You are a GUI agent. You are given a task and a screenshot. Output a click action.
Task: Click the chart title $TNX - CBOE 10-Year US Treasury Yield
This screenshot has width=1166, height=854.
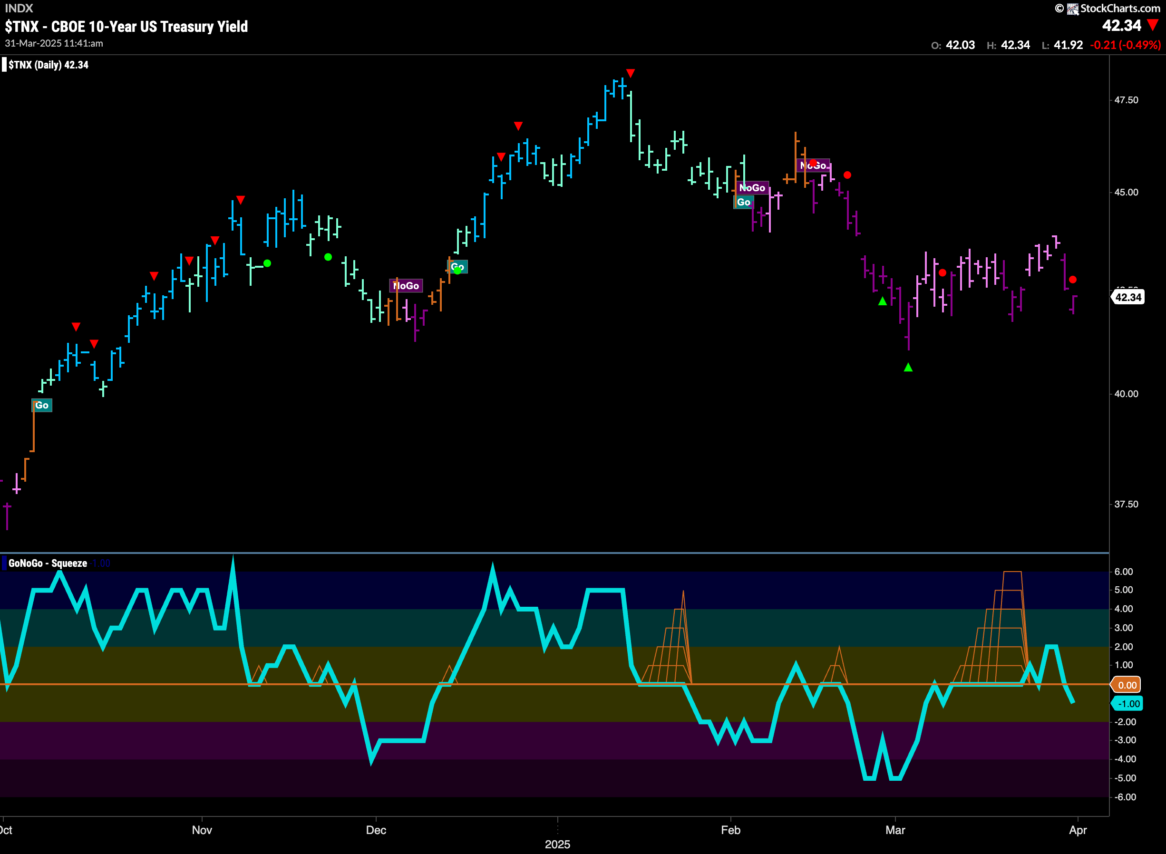(126, 26)
